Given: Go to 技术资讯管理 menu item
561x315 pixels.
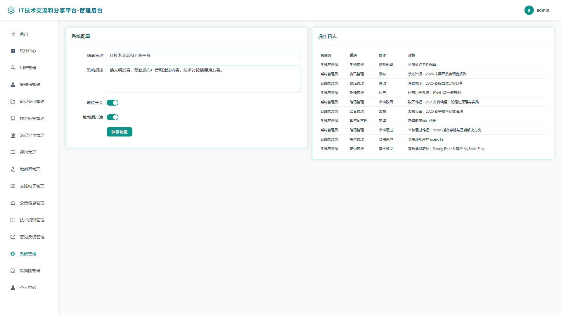Looking at the screenshot, I should [x=29, y=220].
